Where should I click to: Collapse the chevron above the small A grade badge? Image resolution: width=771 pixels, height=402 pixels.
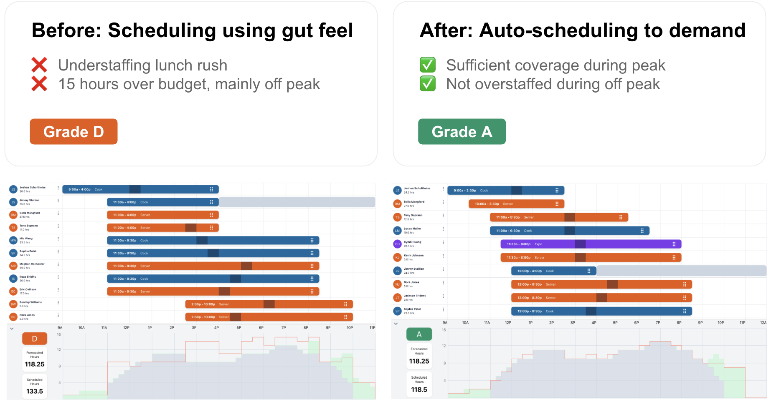click(x=396, y=324)
